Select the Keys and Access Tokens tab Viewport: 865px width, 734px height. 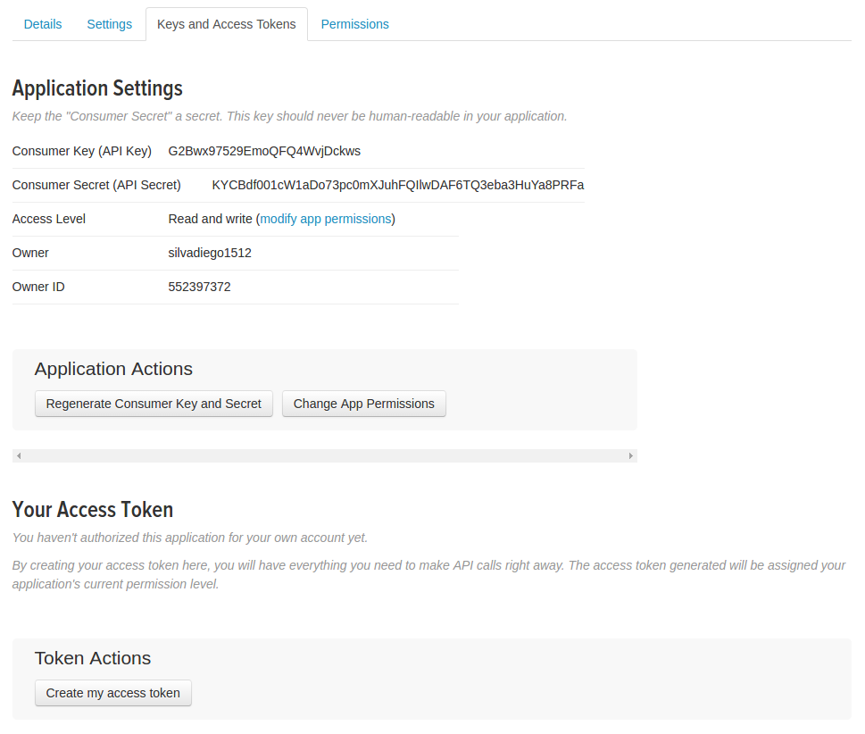(226, 24)
